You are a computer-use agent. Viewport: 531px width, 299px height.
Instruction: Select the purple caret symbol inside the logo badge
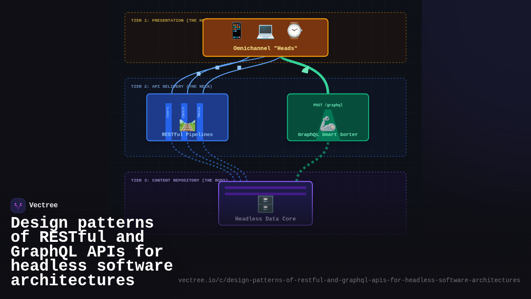[18, 205]
